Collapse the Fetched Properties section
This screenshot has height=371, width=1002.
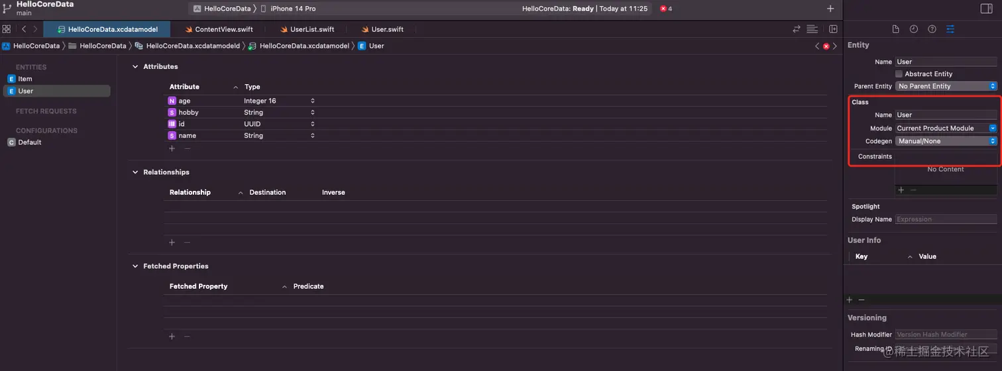(x=135, y=266)
